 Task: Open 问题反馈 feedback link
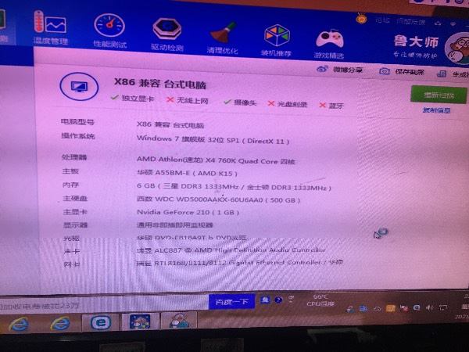pos(410,22)
